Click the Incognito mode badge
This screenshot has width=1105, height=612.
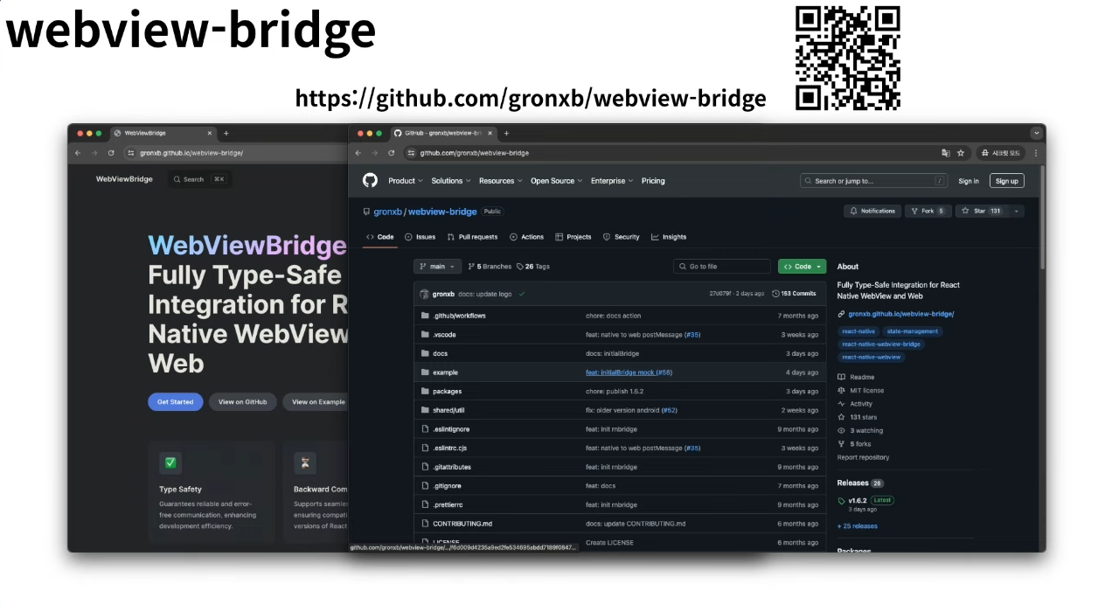pos(1001,153)
